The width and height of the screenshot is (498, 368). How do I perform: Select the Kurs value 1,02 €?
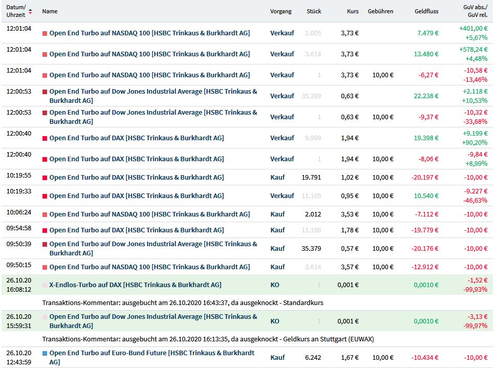click(x=350, y=177)
